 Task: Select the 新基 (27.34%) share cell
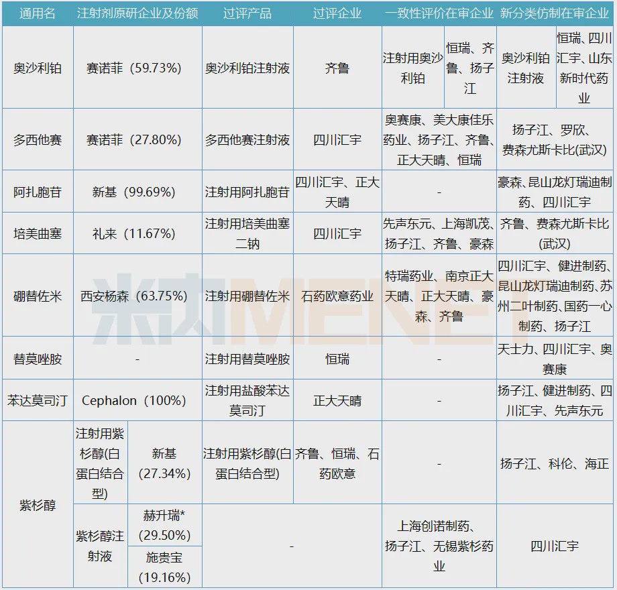click(165, 463)
